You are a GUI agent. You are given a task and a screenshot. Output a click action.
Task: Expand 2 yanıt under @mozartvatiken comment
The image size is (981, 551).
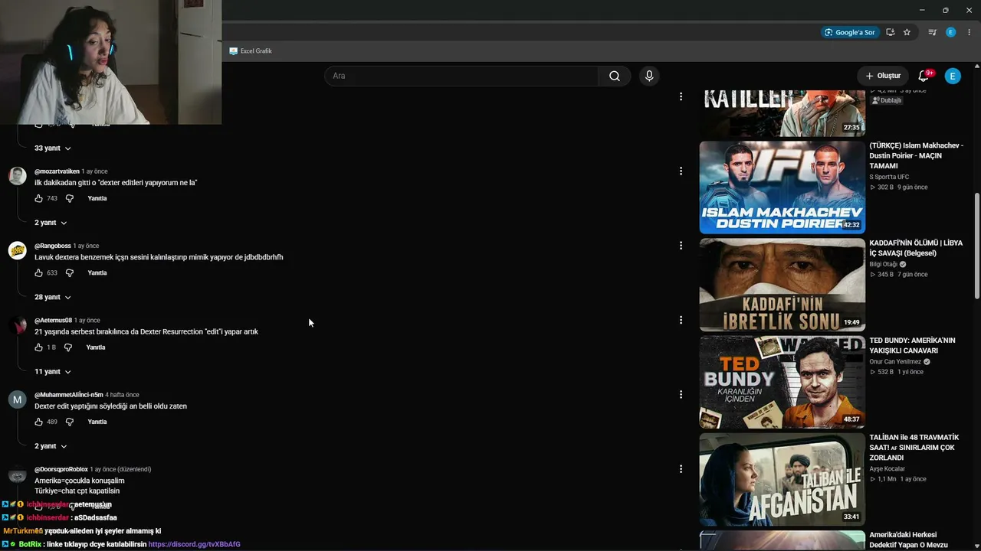(51, 223)
